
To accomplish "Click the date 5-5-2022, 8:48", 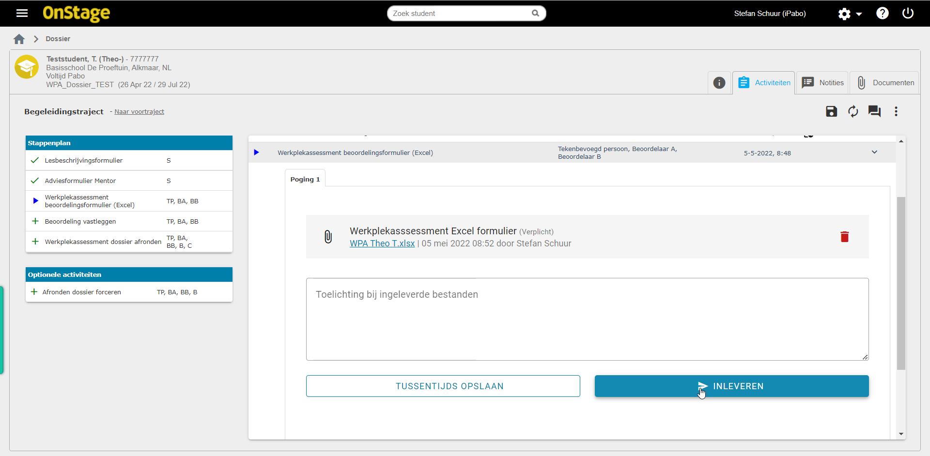I will pos(767,153).
